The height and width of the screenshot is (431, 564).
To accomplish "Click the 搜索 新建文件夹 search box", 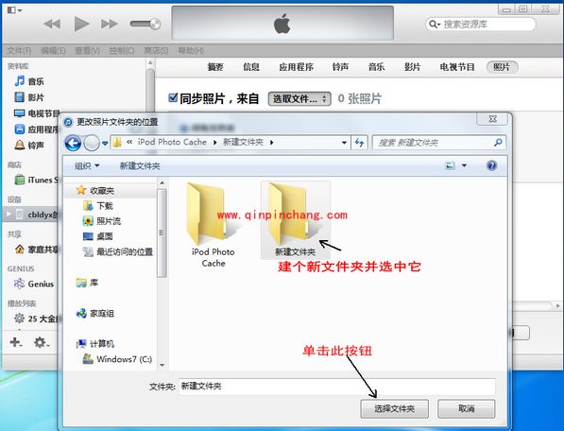I will pos(439,143).
